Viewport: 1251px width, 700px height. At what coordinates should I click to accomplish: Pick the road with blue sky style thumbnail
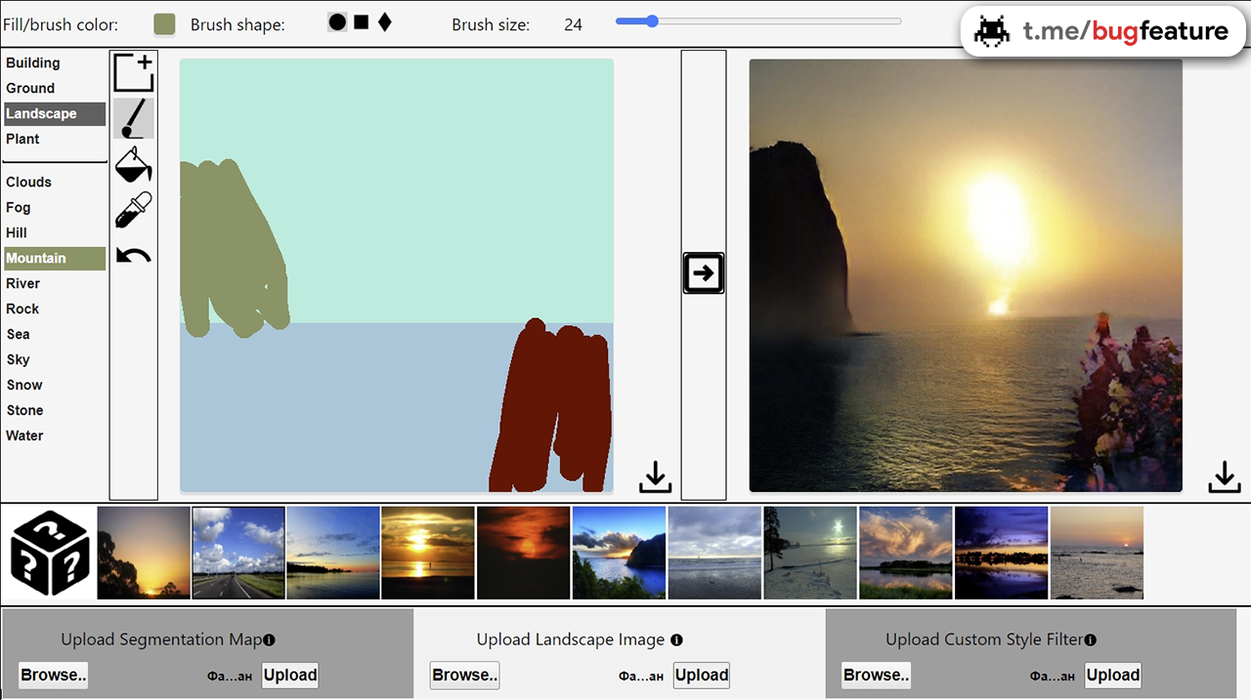238,553
